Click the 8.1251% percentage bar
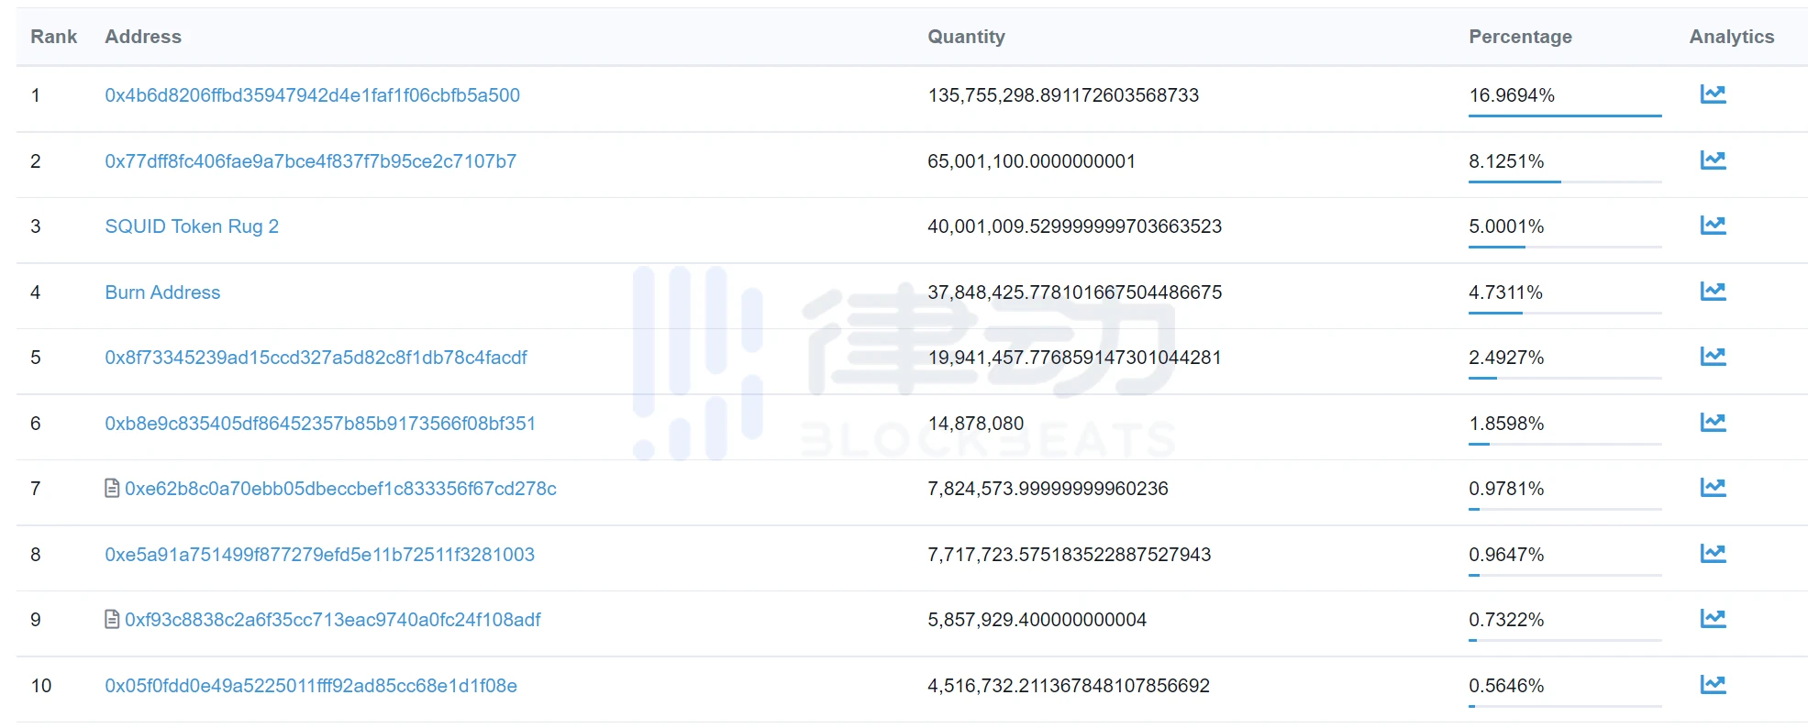 point(1565,182)
